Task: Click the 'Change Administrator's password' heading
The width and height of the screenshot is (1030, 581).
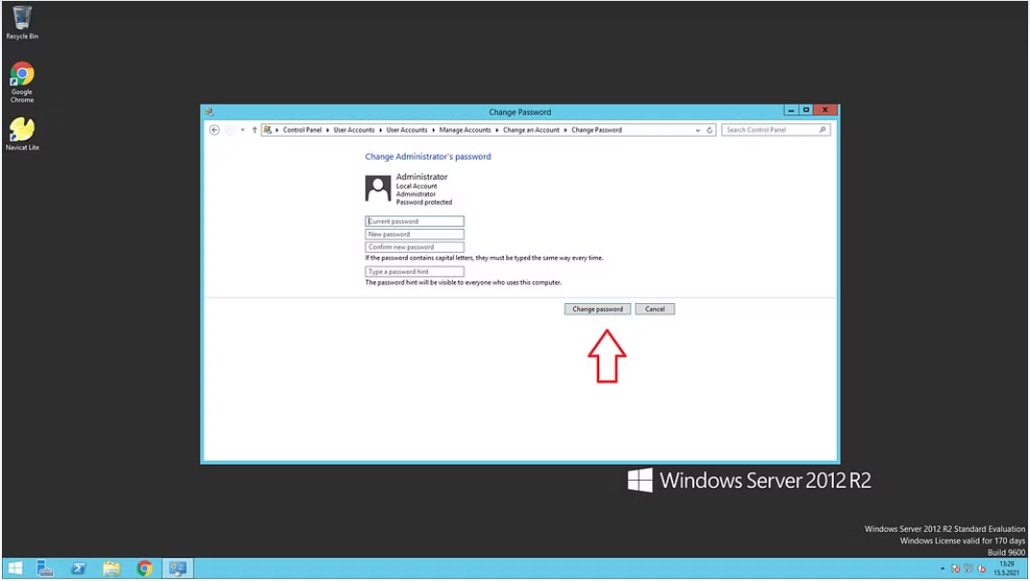Action: [428, 157]
